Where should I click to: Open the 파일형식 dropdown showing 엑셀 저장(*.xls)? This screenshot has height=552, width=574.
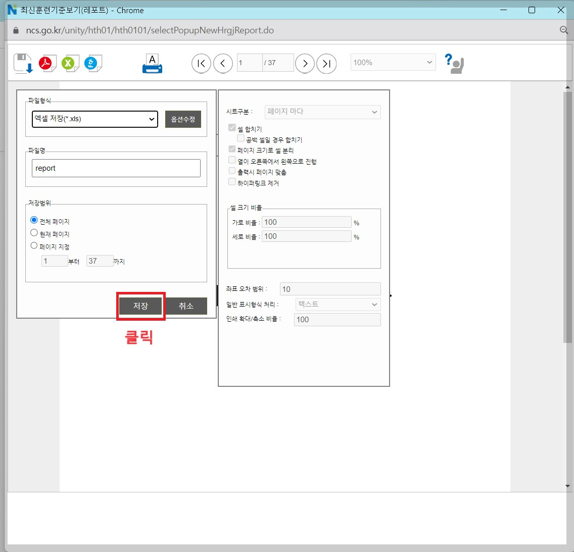tap(95, 119)
